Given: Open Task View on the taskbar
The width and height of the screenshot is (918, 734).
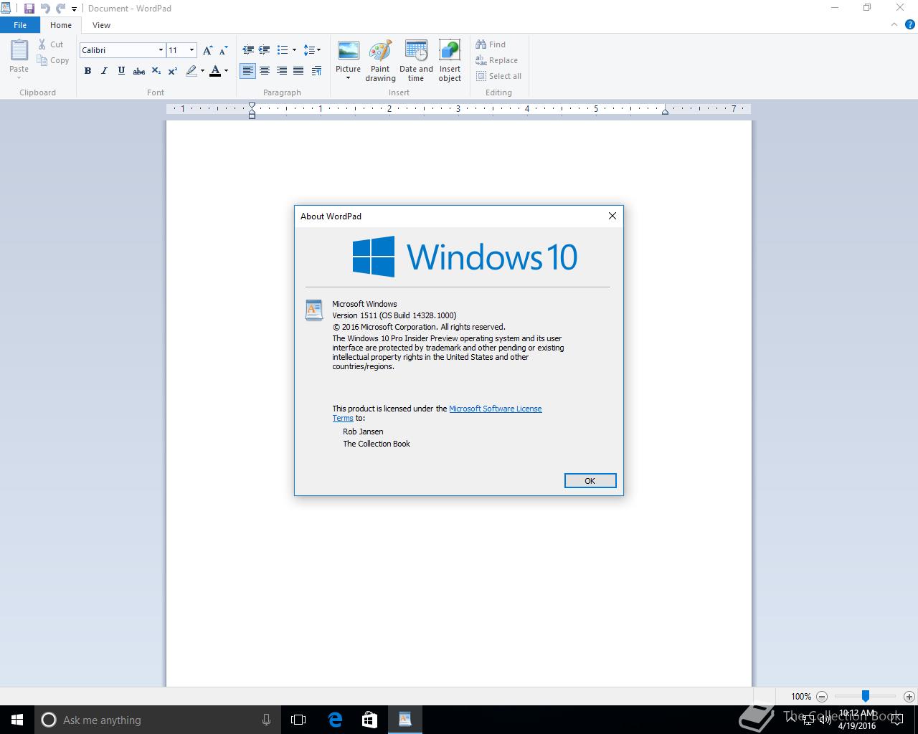Looking at the screenshot, I should pyautogui.click(x=298, y=720).
